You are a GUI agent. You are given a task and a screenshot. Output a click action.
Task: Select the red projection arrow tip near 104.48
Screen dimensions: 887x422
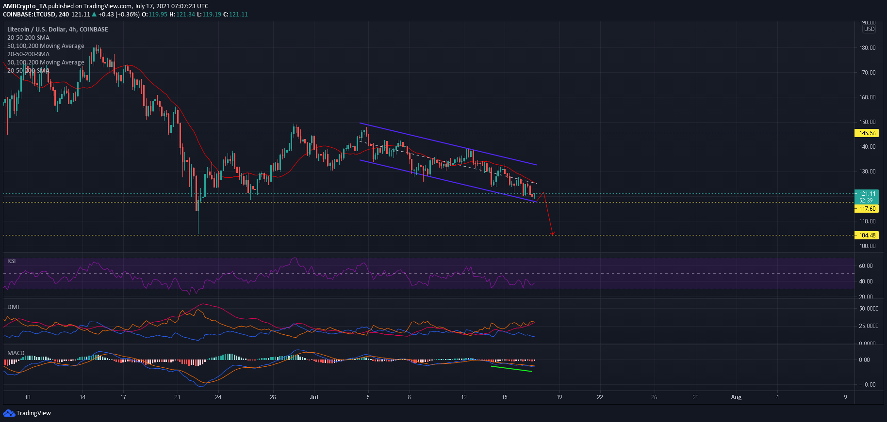(552, 234)
